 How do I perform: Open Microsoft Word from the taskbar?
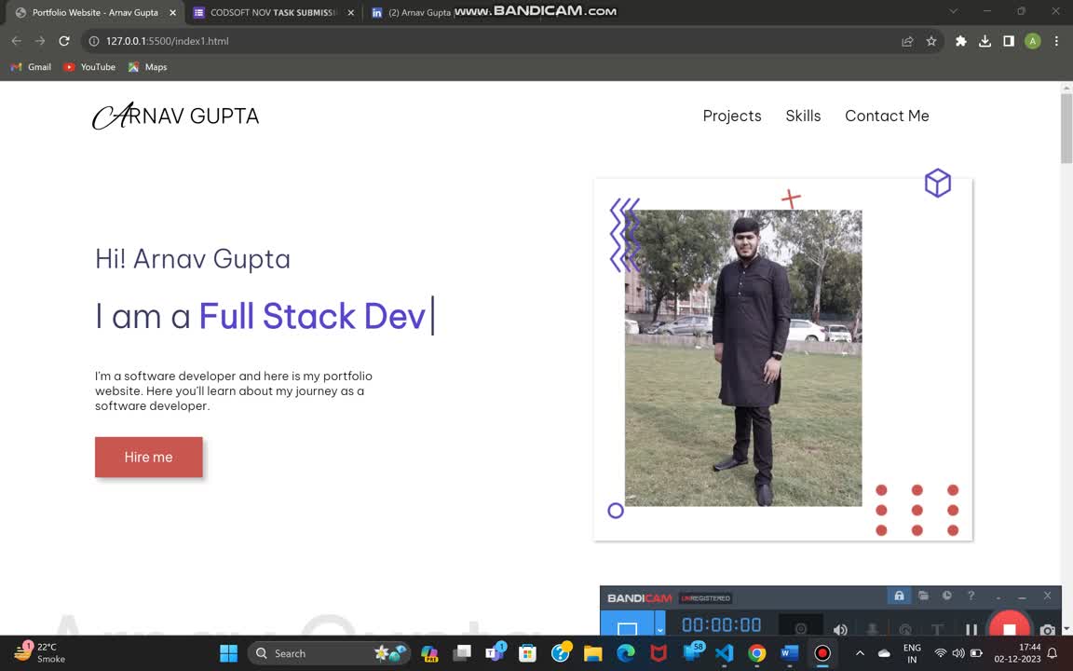(789, 653)
